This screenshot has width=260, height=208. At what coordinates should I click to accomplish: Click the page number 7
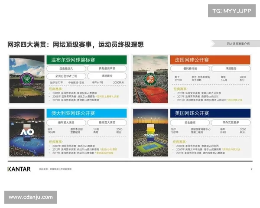pyautogui.click(x=251, y=169)
